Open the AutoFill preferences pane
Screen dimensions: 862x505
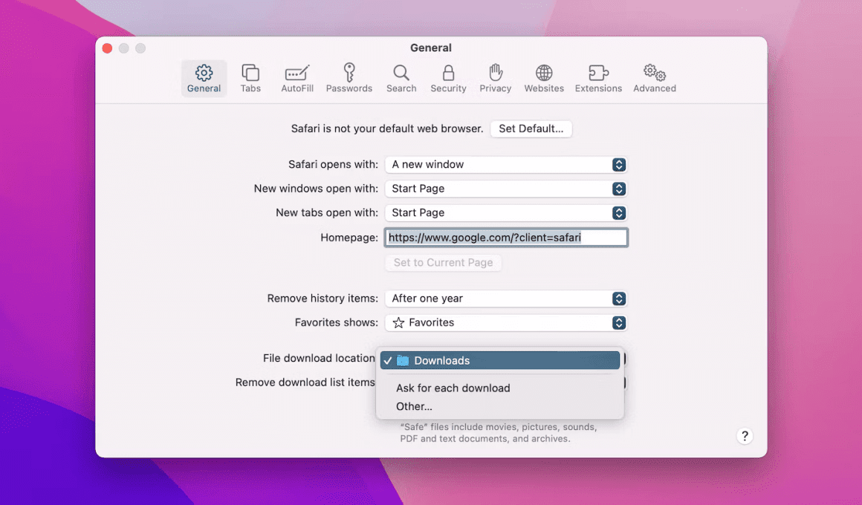[x=296, y=79]
